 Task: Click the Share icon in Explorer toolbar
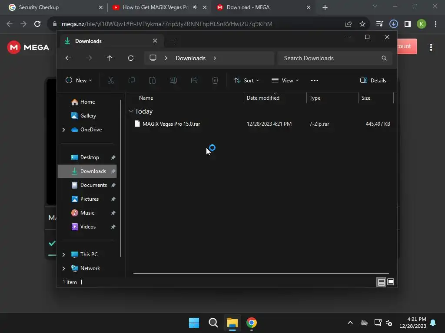194,80
